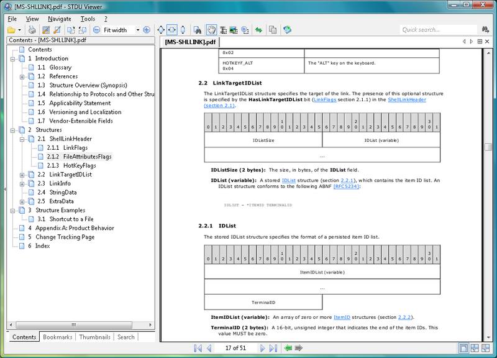Select 2.1.1 LinkFlags in contents tree
497x358 pixels.
(67, 148)
